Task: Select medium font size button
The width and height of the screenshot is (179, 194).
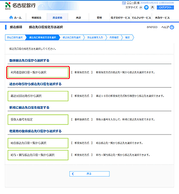Action: click(146, 8)
